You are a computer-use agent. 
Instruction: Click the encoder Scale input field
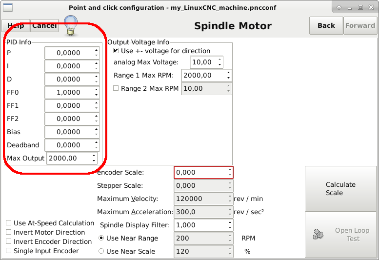point(200,173)
